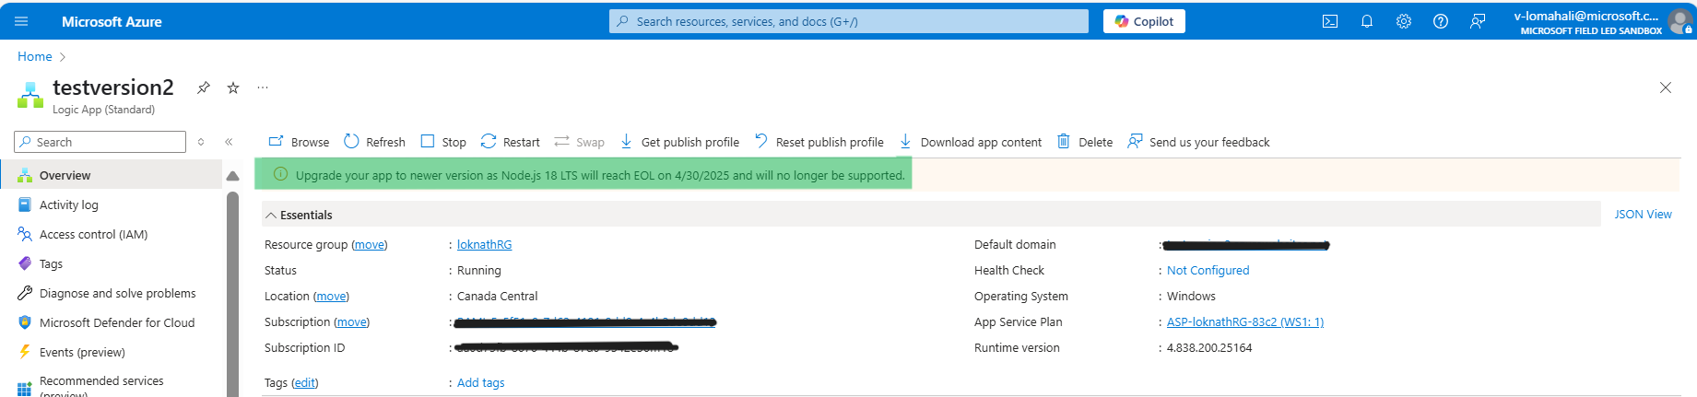The image size is (1697, 397).
Task: Click move link beside Resource group
Action: [370, 244]
